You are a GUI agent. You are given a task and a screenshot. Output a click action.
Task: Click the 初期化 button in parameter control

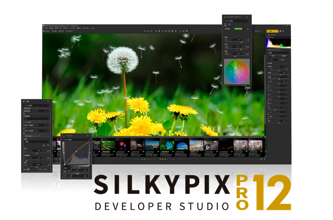(x=273, y=56)
